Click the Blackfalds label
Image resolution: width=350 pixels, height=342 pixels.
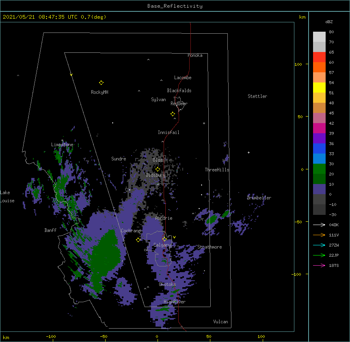(x=179, y=91)
